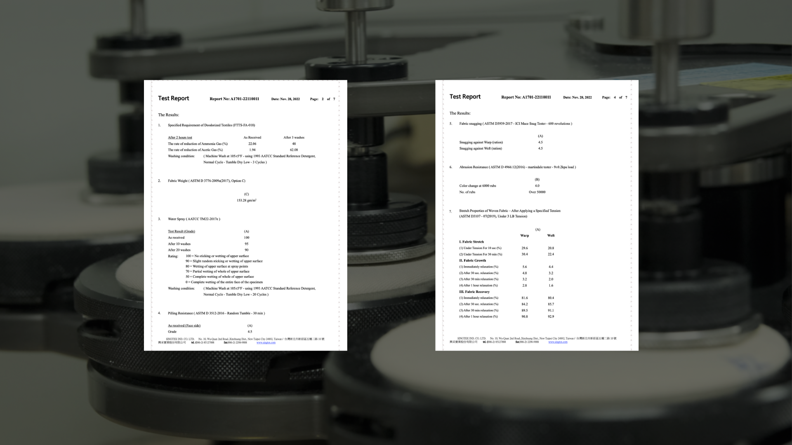Open www.singtex.com link on page 4 report
This screenshot has height=445, width=792.
pos(558,342)
